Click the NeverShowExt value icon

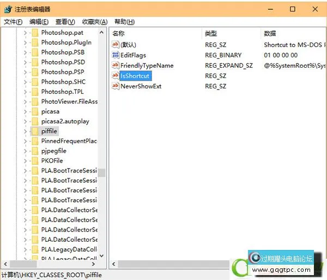[116, 86]
